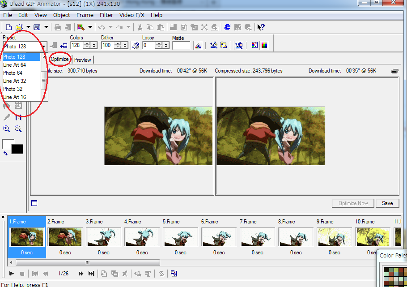Viewport: 407px width, 287px height.
Task: Open the dropdown arrow beside Open folder
Action: [28, 27]
